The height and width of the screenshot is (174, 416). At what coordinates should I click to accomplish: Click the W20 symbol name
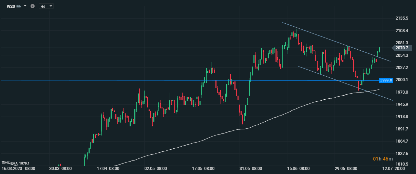pyautogui.click(x=11, y=6)
